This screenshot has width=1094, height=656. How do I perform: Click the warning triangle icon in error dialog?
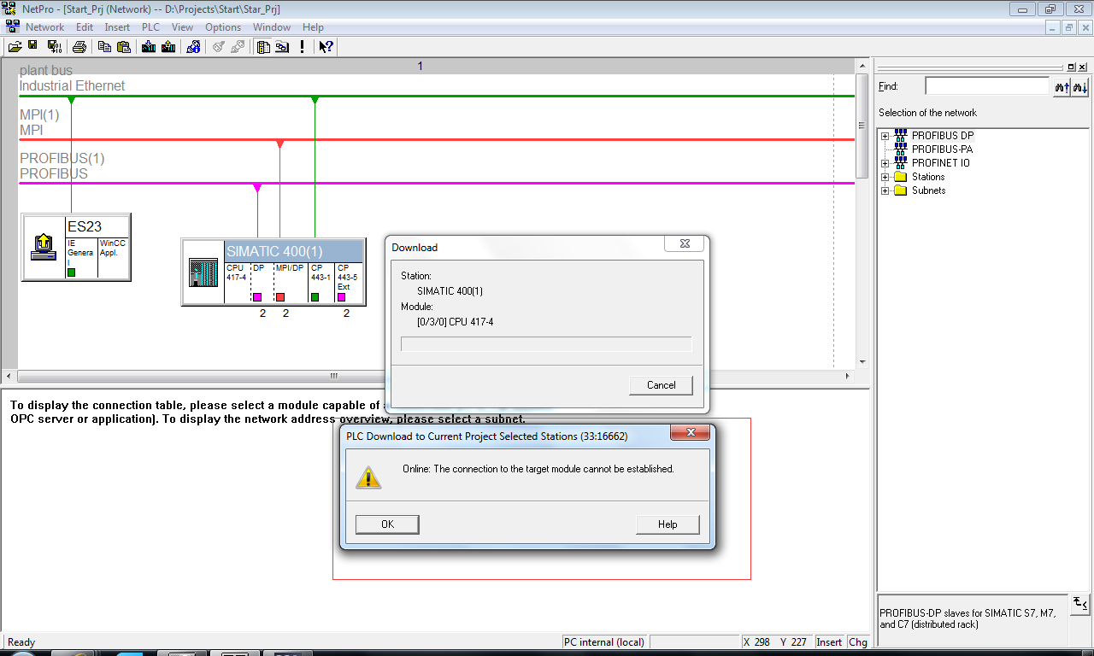[x=368, y=477]
